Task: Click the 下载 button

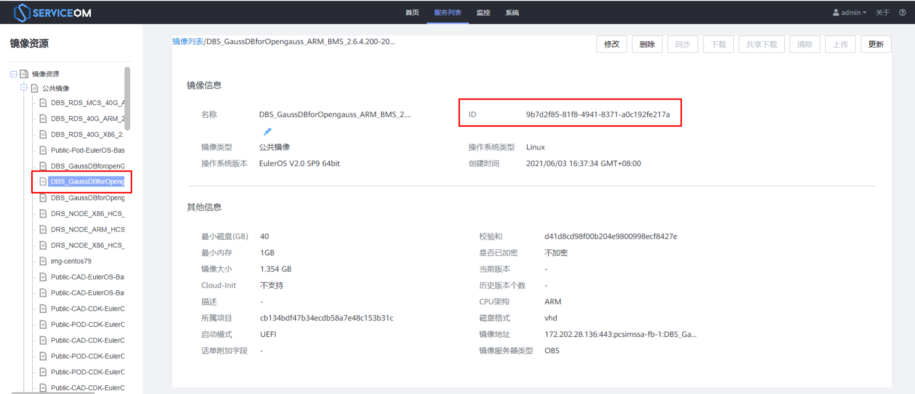Action: (718, 44)
